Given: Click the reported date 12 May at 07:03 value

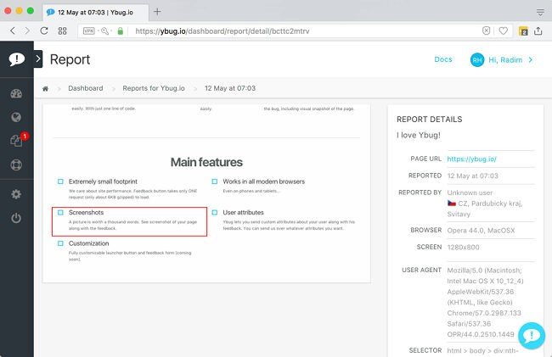Looking at the screenshot, I should pyautogui.click(x=472, y=176).
